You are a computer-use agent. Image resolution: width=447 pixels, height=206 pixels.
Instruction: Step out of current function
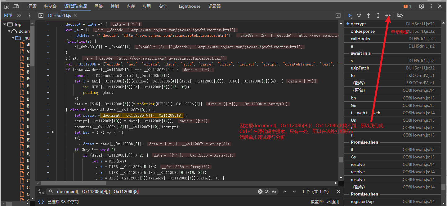point(378,15)
